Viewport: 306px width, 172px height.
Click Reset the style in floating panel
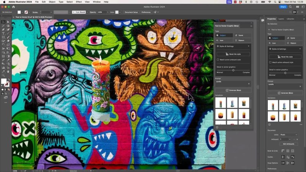(x=233, y=54)
